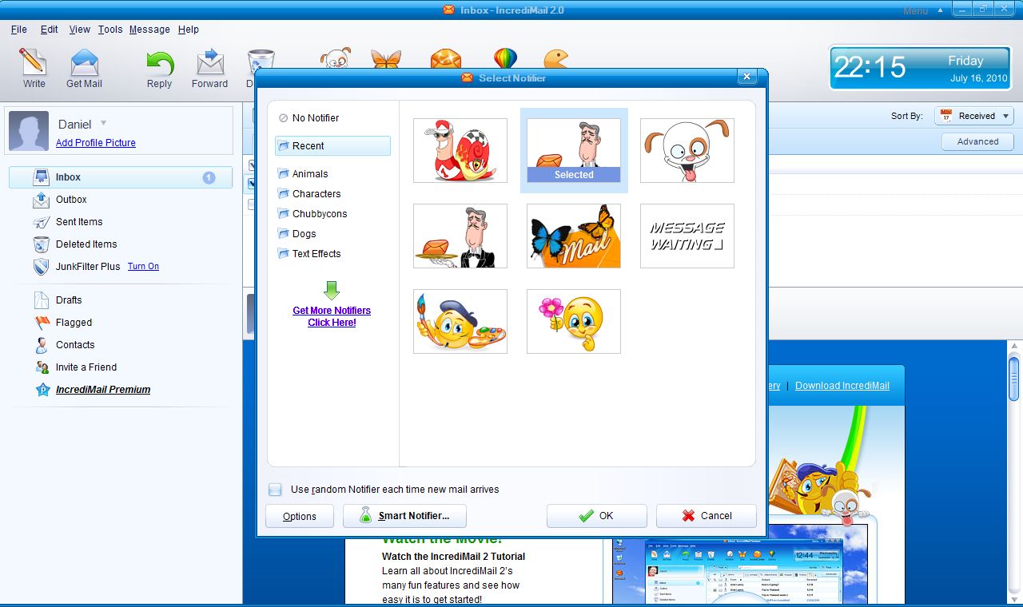This screenshot has width=1023, height=607.
Task: Open the Characters notifier category
Action: coord(309,193)
